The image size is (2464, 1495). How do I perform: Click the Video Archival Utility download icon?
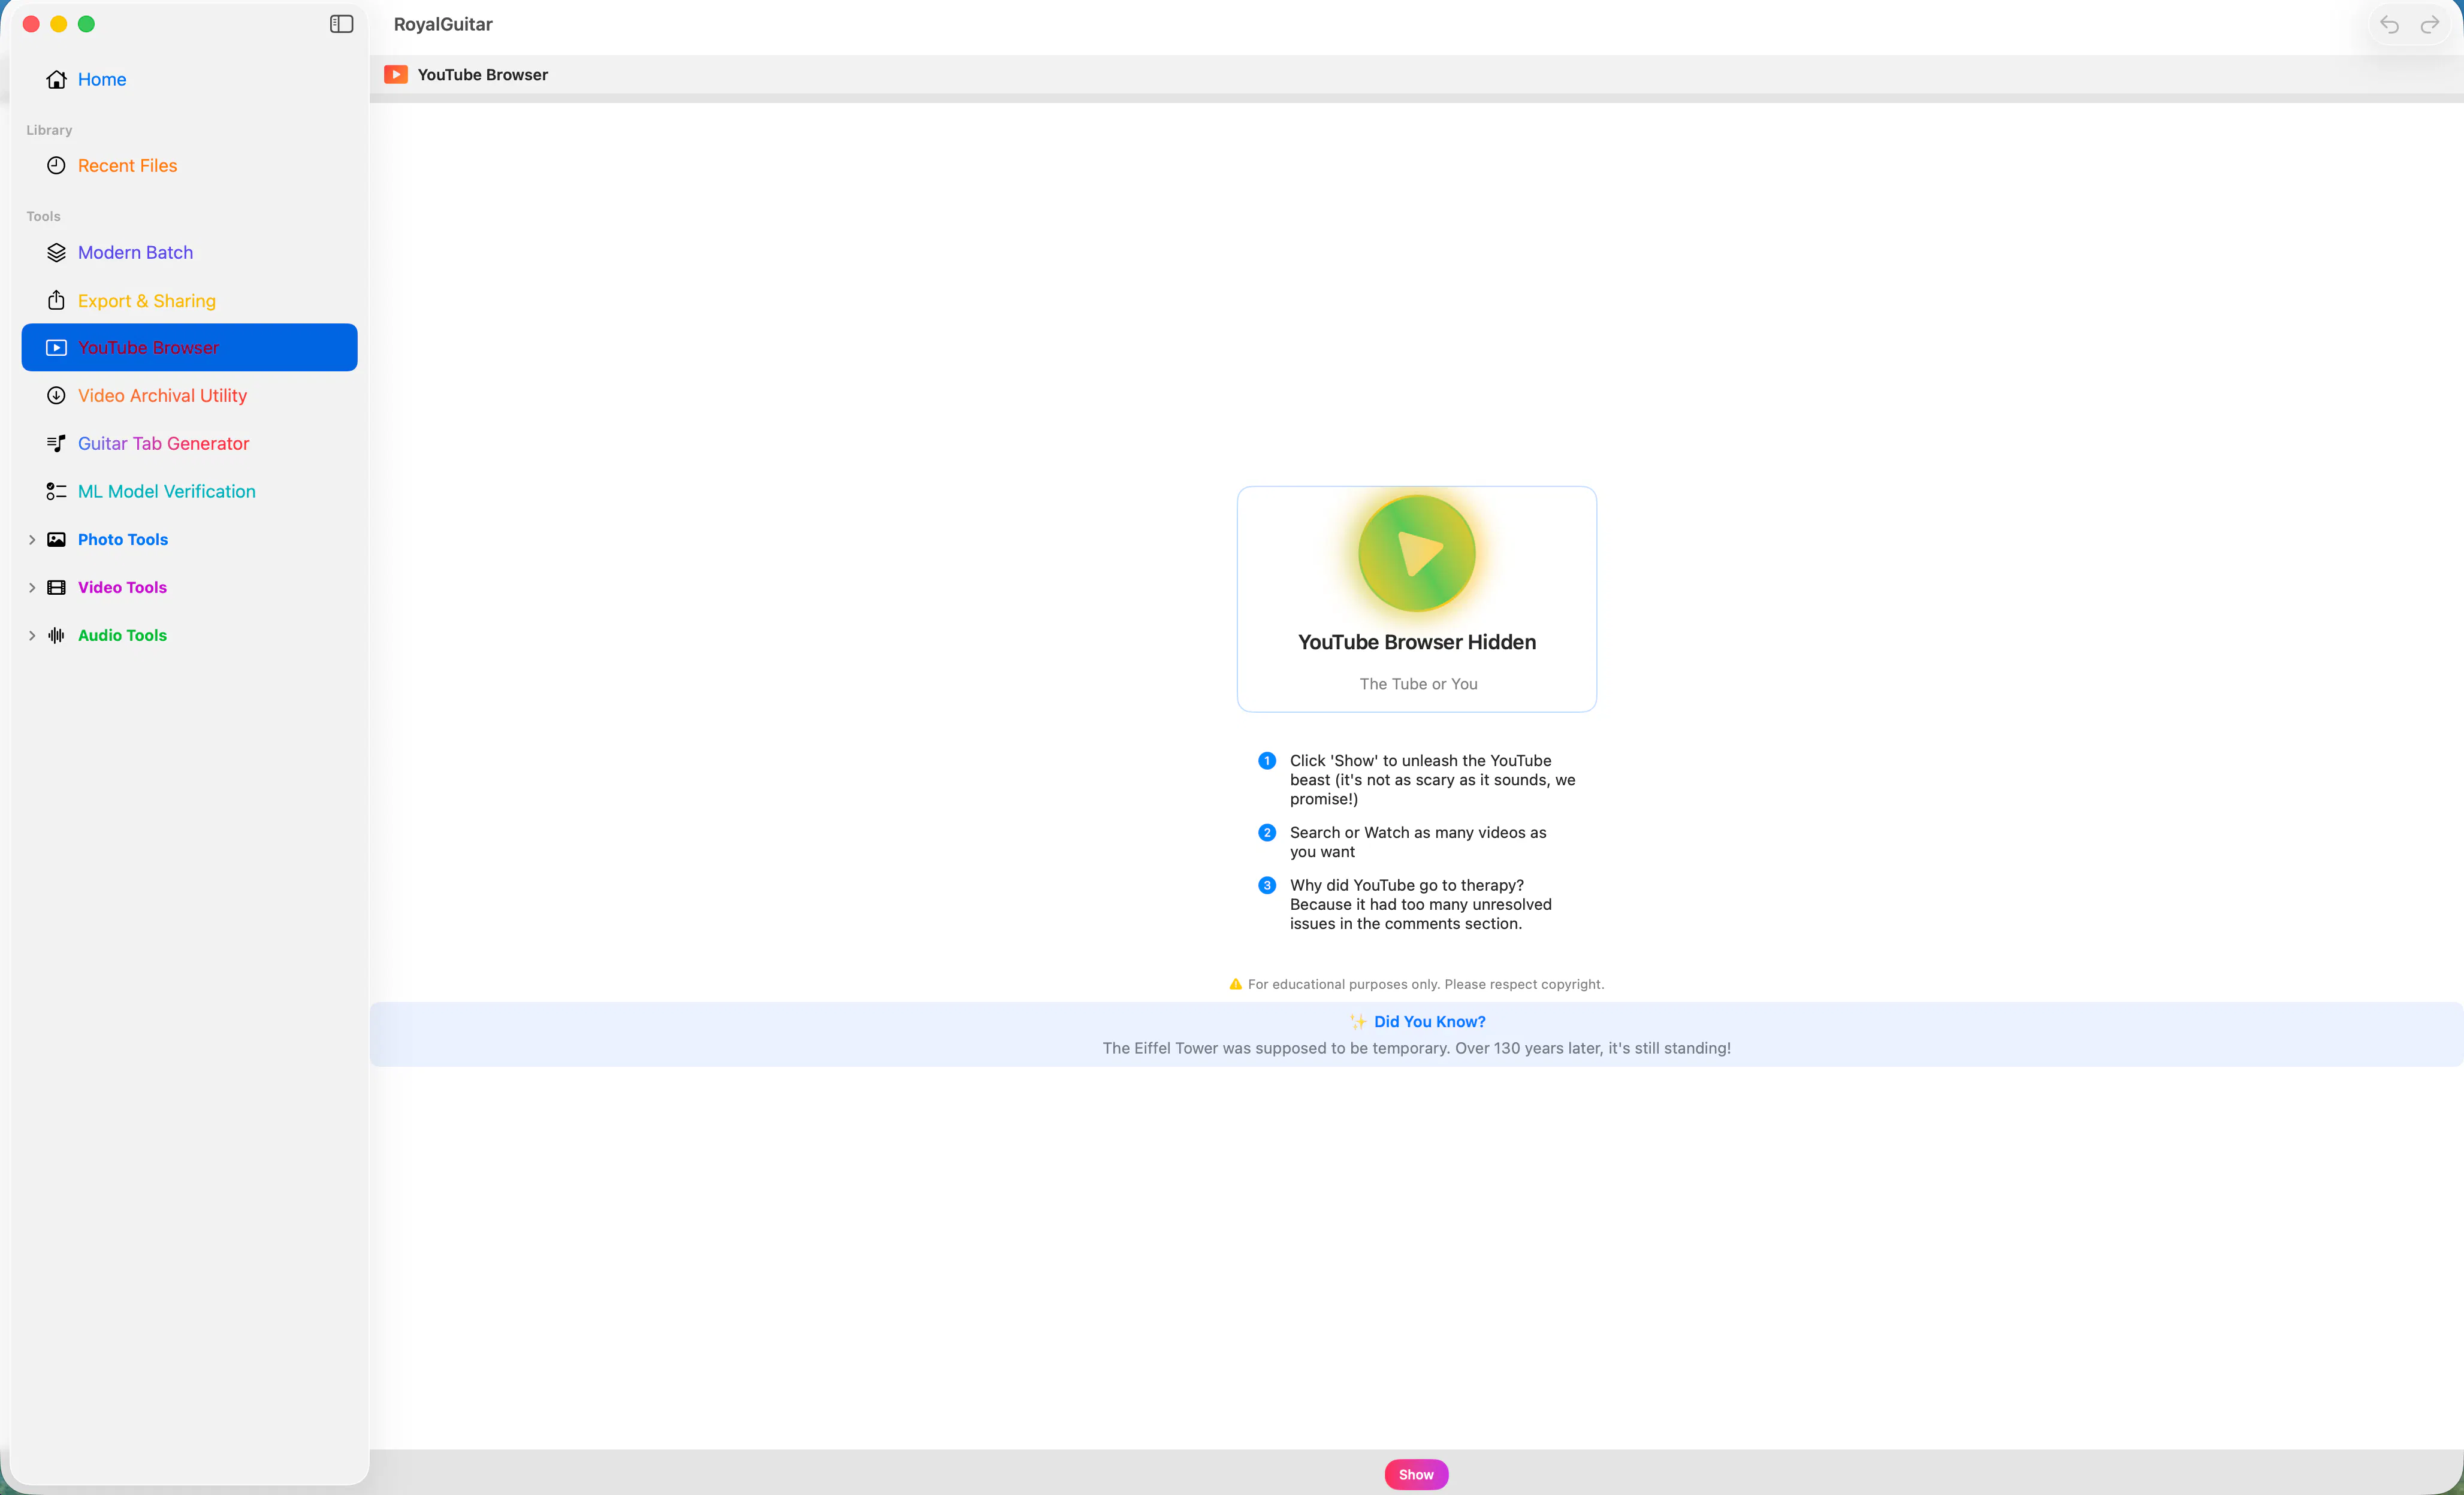coord(56,396)
